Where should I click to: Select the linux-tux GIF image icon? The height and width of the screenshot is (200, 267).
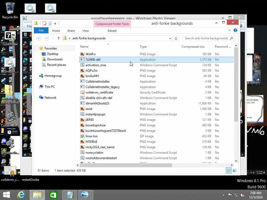tap(82, 136)
